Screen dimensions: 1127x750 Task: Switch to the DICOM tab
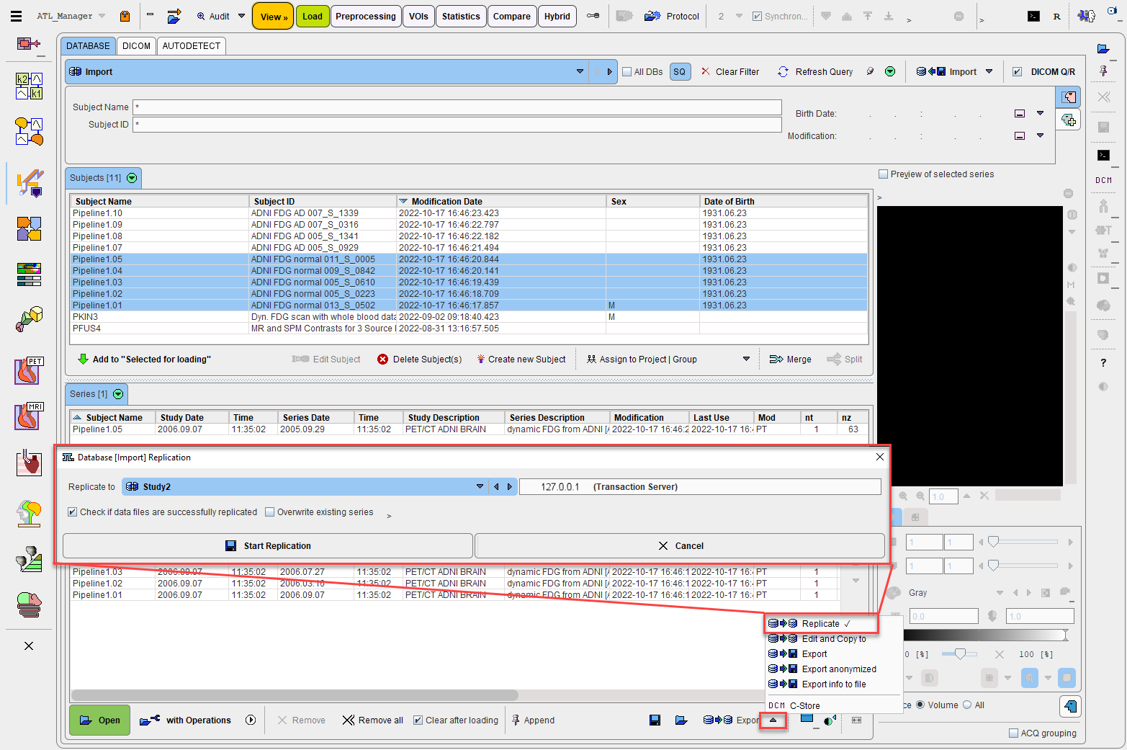point(136,45)
